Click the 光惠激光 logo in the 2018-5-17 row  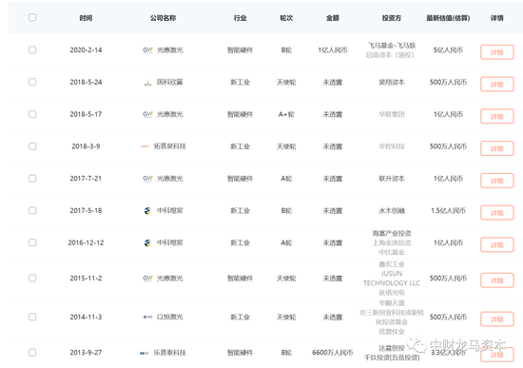[x=147, y=114]
